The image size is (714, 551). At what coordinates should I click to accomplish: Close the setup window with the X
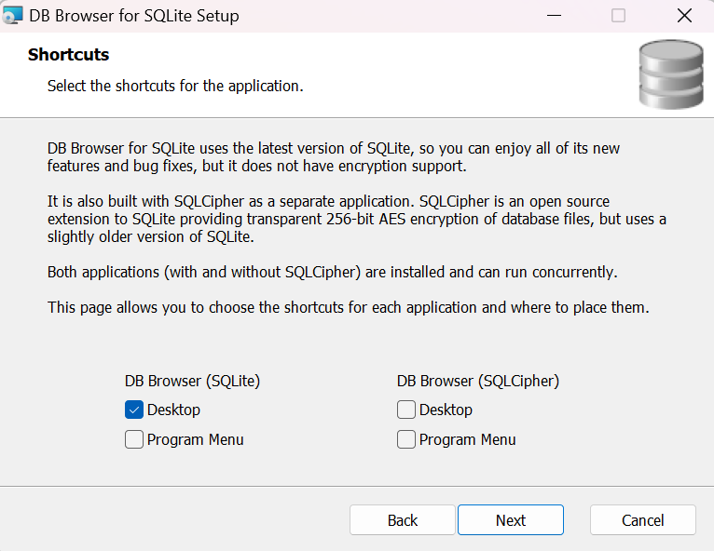(x=684, y=16)
